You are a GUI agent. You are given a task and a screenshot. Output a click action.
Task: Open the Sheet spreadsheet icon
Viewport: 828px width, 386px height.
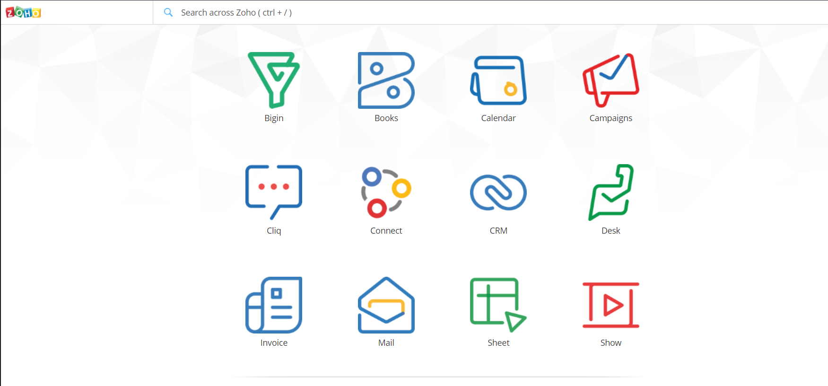(x=498, y=305)
